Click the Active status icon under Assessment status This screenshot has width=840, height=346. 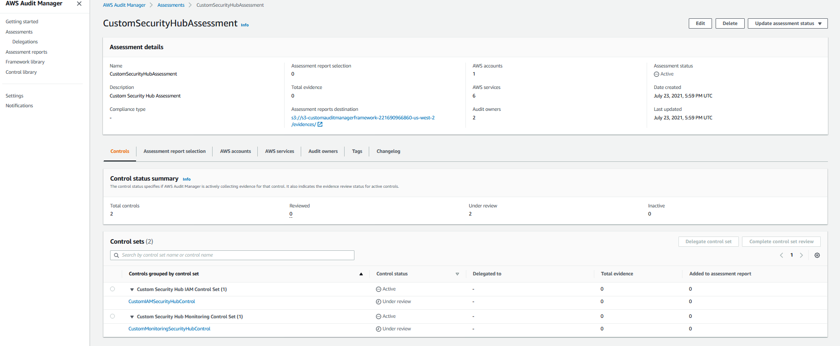(657, 74)
